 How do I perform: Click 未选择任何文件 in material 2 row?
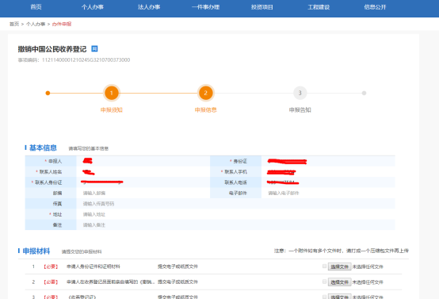click(x=368, y=282)
